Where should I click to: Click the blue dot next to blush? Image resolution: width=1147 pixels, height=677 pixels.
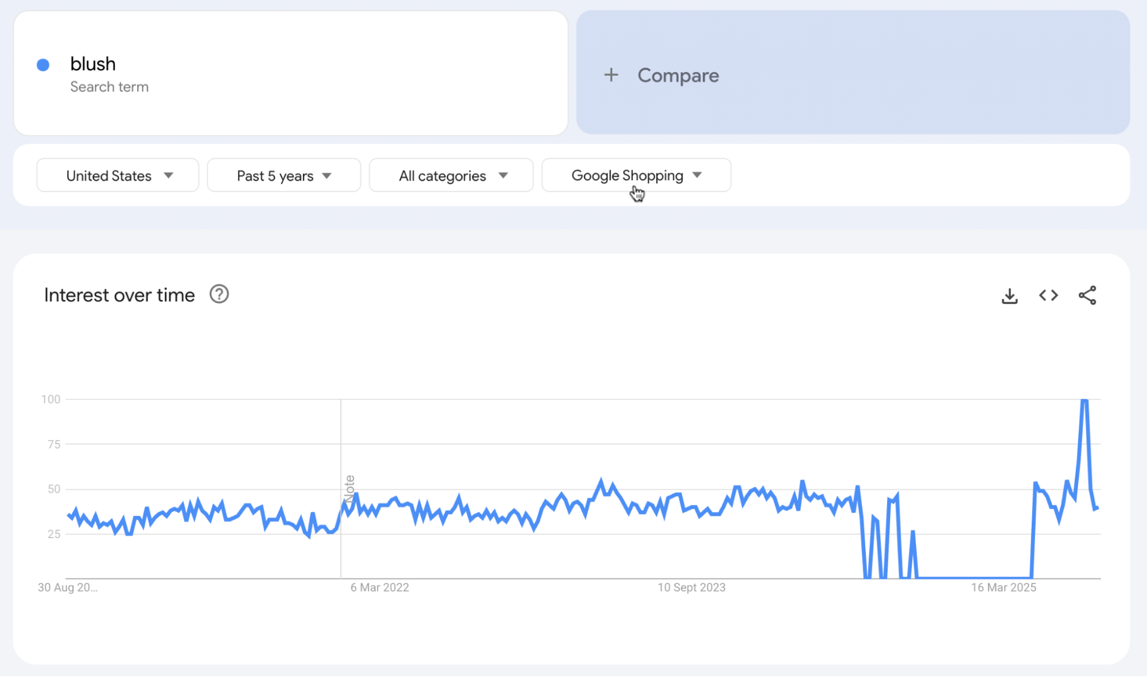(43, 65)
